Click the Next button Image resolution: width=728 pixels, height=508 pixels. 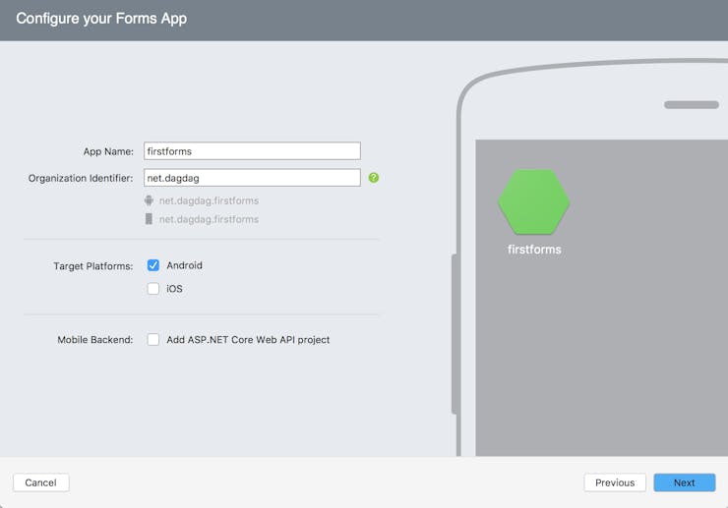click(685, 482)
